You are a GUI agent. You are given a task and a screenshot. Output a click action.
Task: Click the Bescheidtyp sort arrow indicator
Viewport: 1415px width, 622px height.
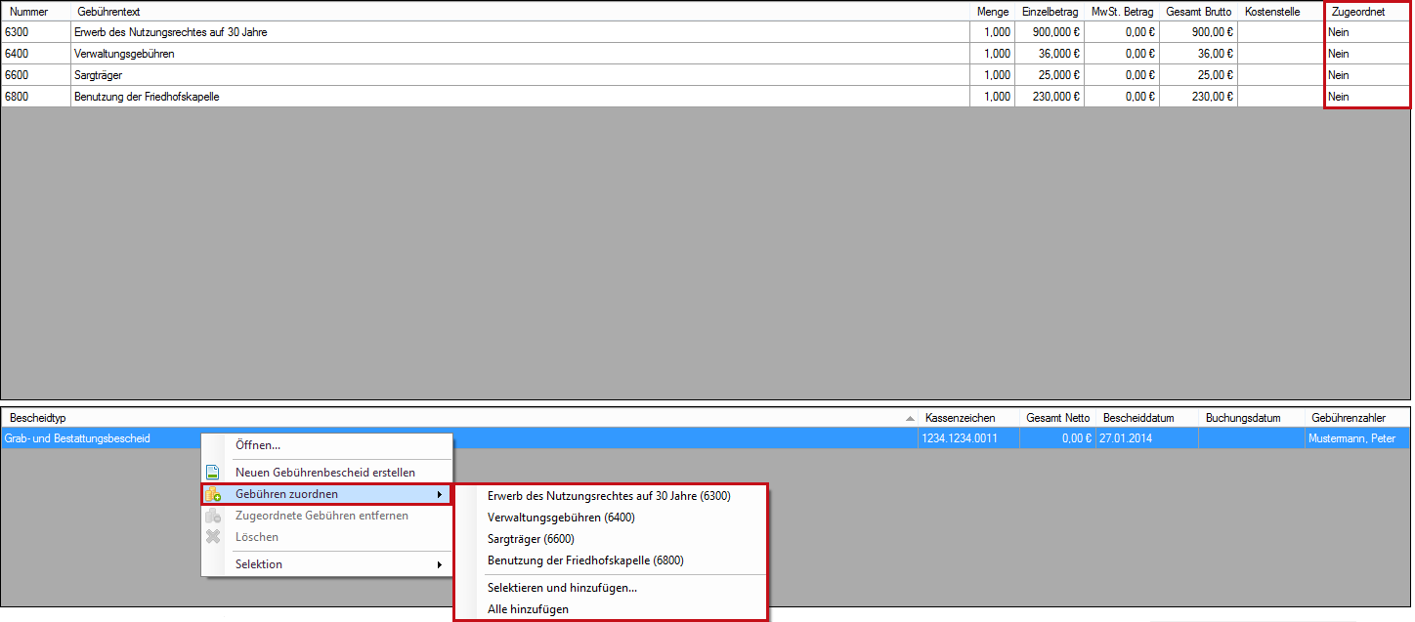coord(910,418)
